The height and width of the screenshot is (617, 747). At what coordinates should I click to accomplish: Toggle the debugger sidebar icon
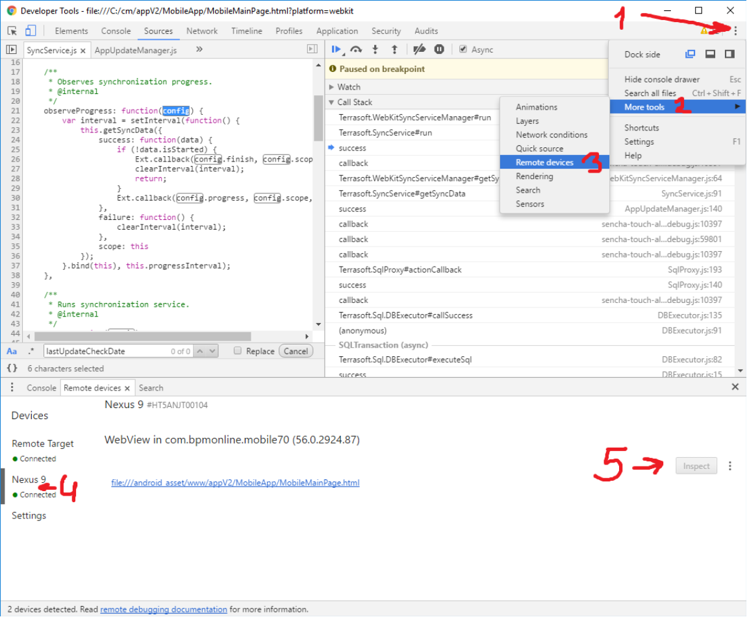click(312, 49)
